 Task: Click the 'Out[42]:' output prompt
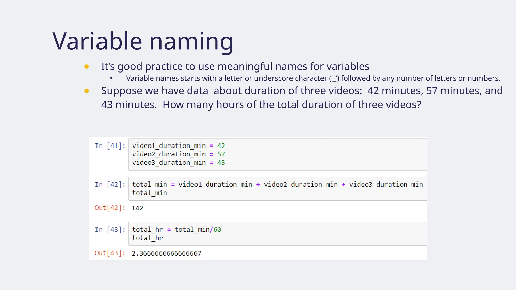110,208
